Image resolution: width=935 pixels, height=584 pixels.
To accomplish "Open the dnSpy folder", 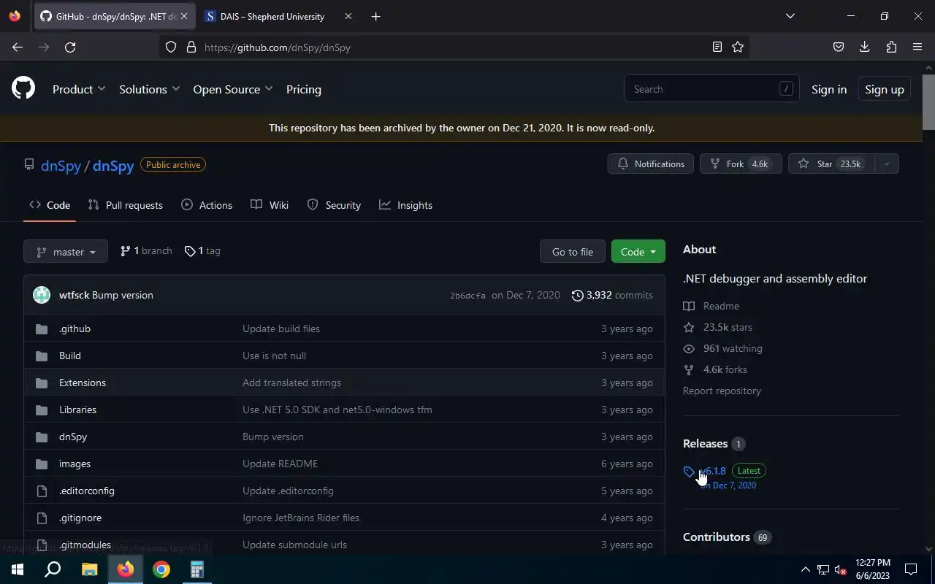I will [x=73, y=437].
